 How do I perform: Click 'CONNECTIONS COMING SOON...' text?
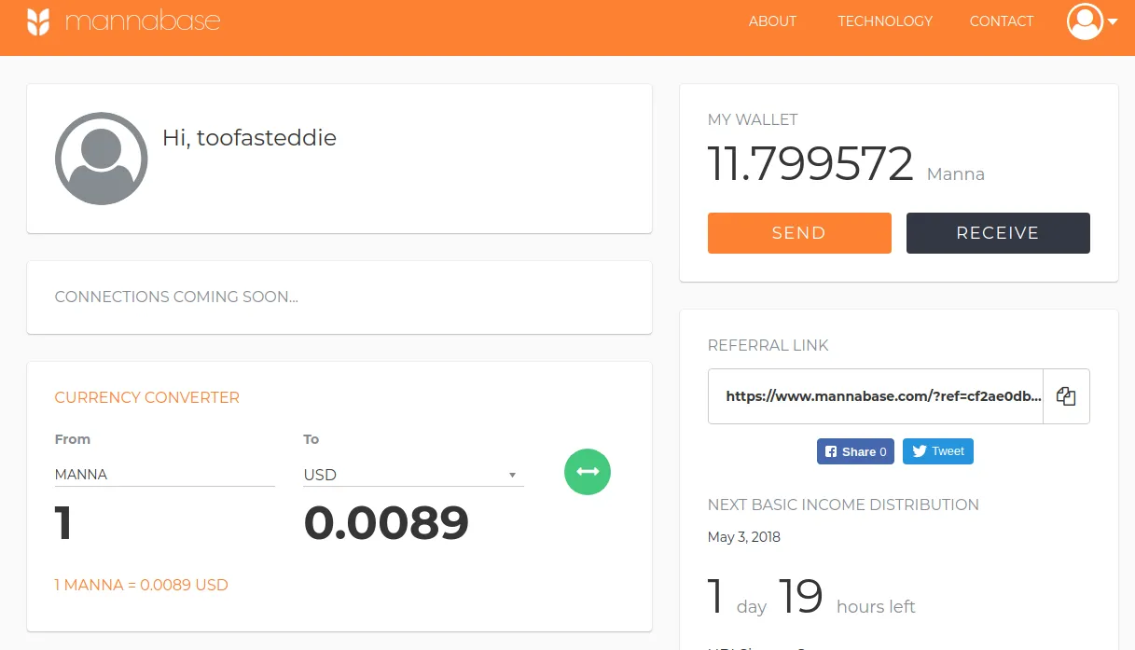click(176, 297)
